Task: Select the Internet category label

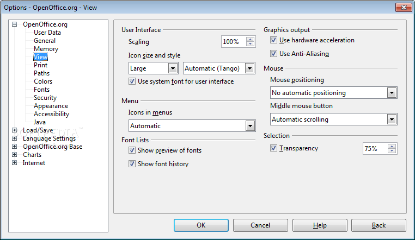Action: pyautogui.click(x=34, y=163)
